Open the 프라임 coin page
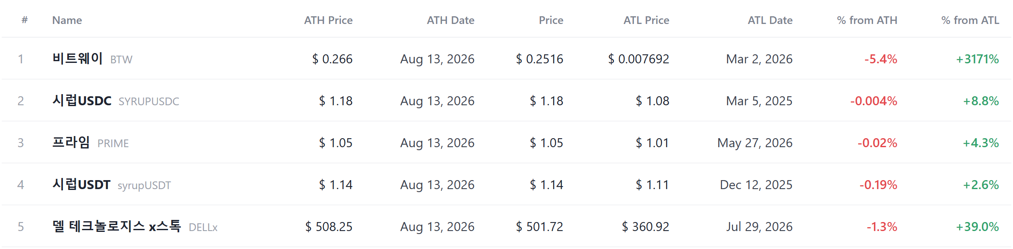This screenshot has height=249, width=1013. pos(71,142)
